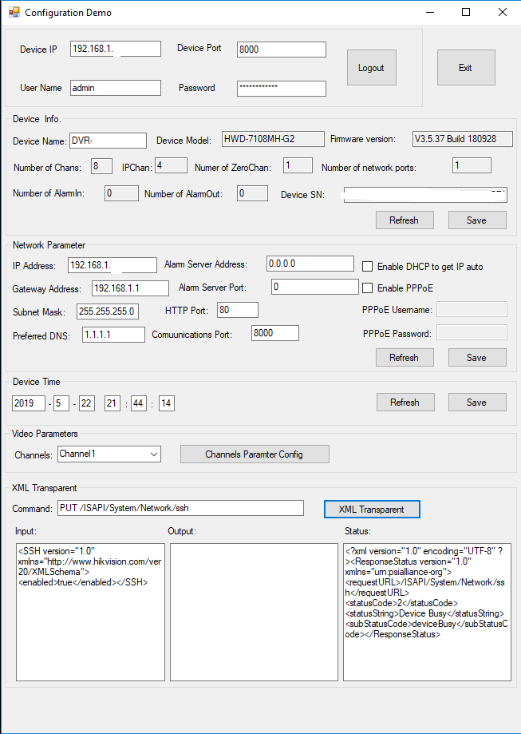Image resolution: width=521 pixels, height=734 pixels.
Task: Click the Logout button
Action: 371,68
